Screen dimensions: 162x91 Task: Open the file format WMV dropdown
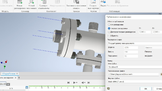pyautogui.click(x=135, y=82)
